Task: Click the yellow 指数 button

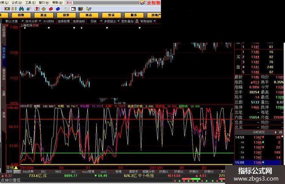Action: point(21,15)
